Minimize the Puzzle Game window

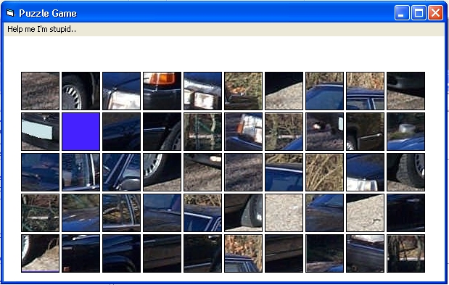point(402,13)
